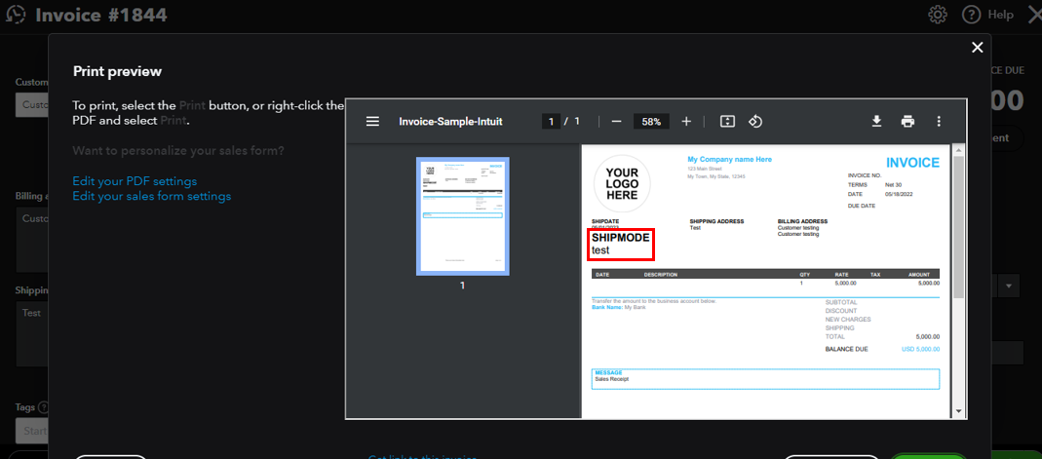Screen dimensions: 1042x459
Task: Click the 58% zoom level field
Action: 650,122
